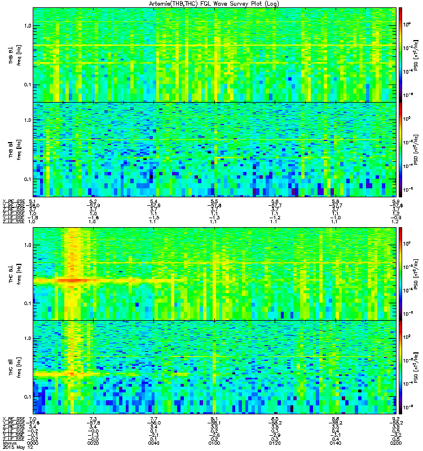Click the THC X_RE_GSE value "9.2"

396,419
